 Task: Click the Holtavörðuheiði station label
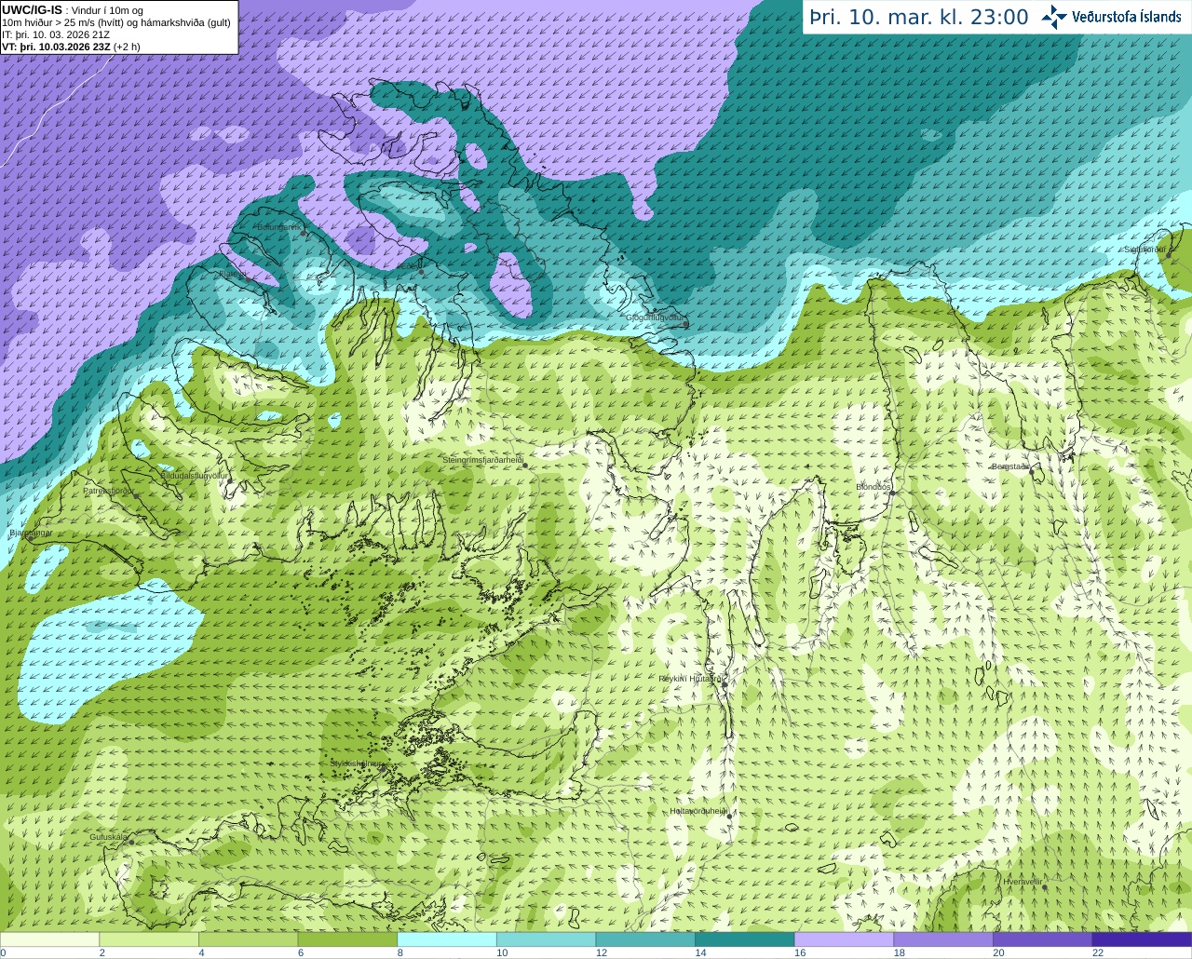point(698,811)
